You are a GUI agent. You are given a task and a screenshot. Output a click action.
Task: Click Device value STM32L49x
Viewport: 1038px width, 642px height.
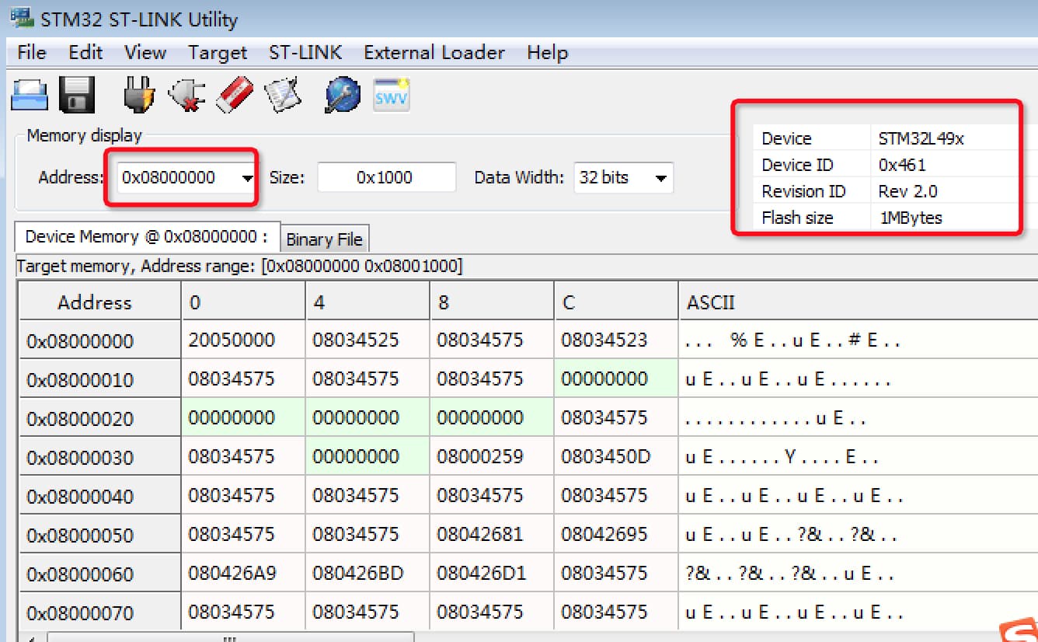(x=921, y=138)
